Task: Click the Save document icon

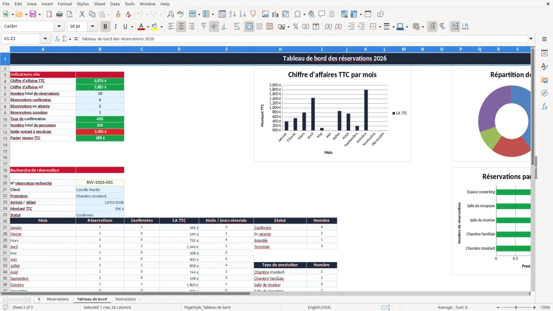Action: [x=33, y=14]
